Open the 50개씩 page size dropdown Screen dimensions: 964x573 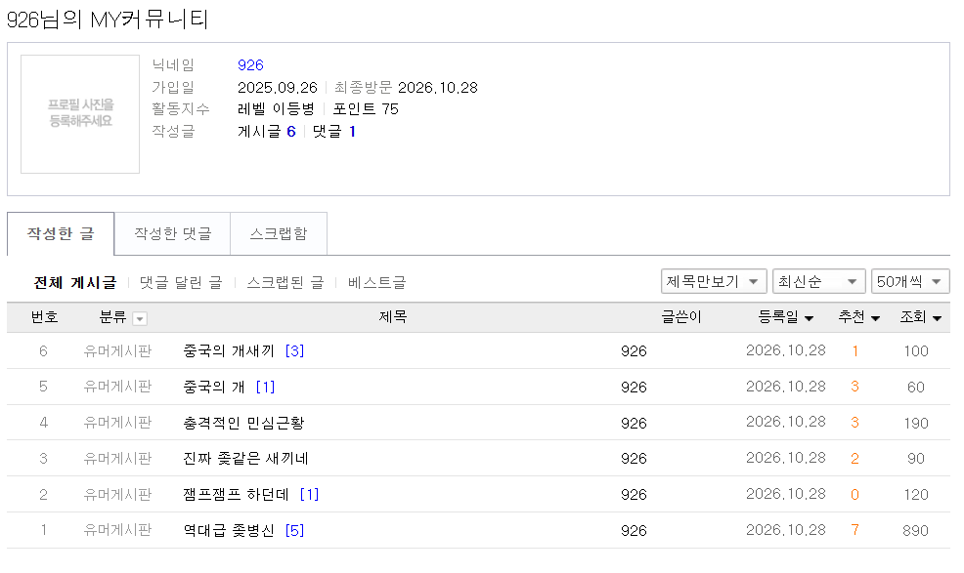910,281
